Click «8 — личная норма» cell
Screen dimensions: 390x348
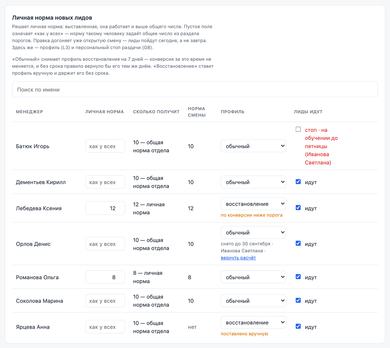pos(148,277)
